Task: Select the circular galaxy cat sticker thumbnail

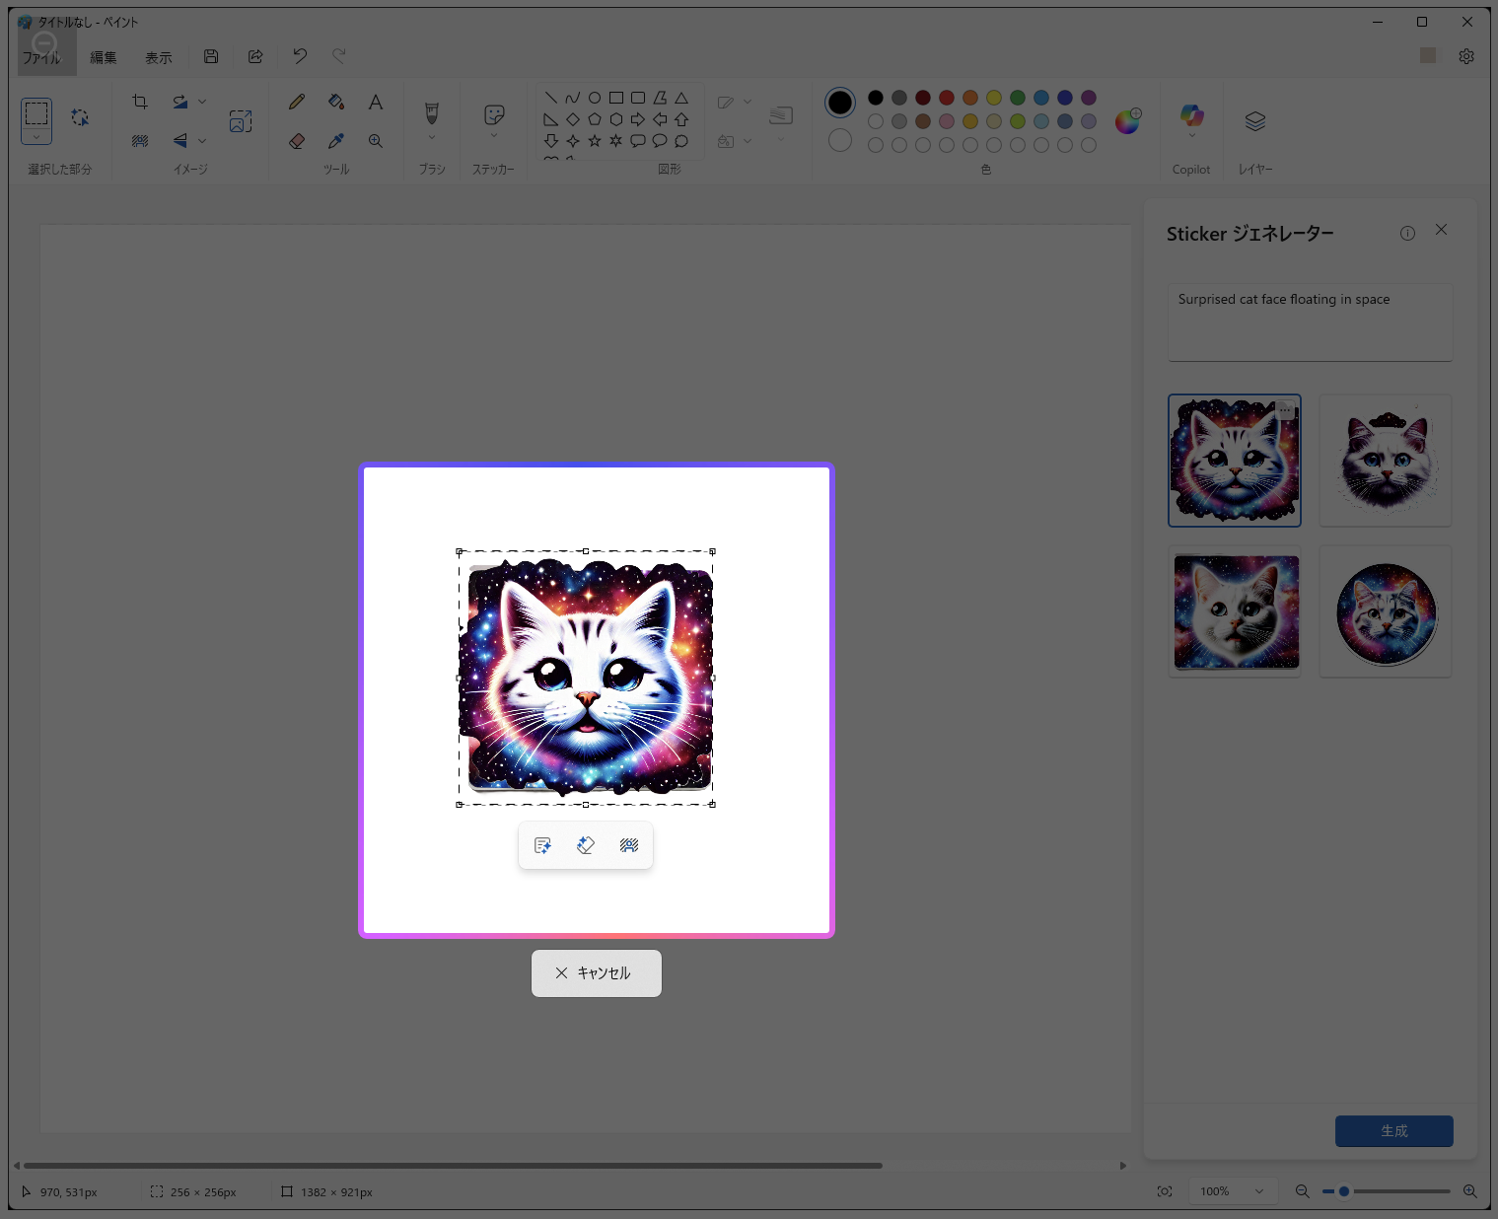Action: pyautogui.click(x=1385, y=611)
